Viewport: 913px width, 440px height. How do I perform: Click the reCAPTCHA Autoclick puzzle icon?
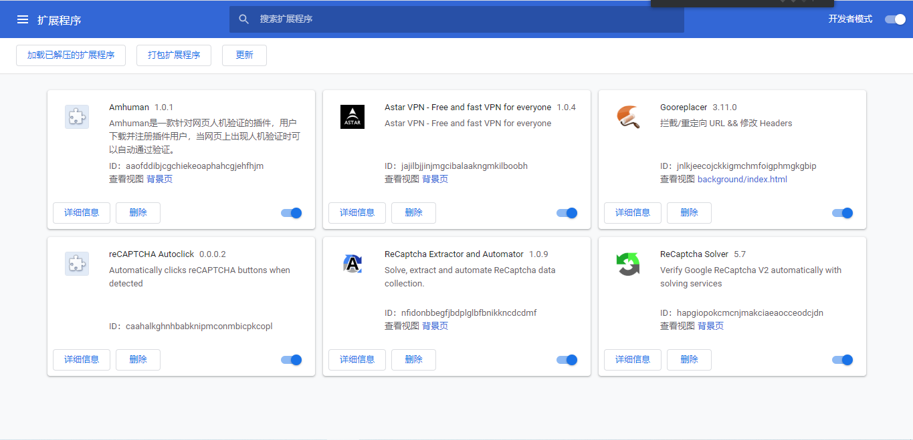click(x=77, y=264)
